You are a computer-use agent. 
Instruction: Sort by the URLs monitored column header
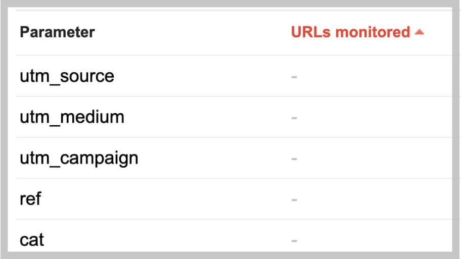pos(350,32)
